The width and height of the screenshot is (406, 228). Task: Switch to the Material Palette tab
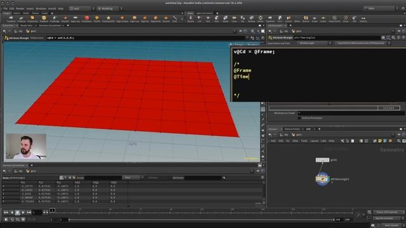point(292,129)
